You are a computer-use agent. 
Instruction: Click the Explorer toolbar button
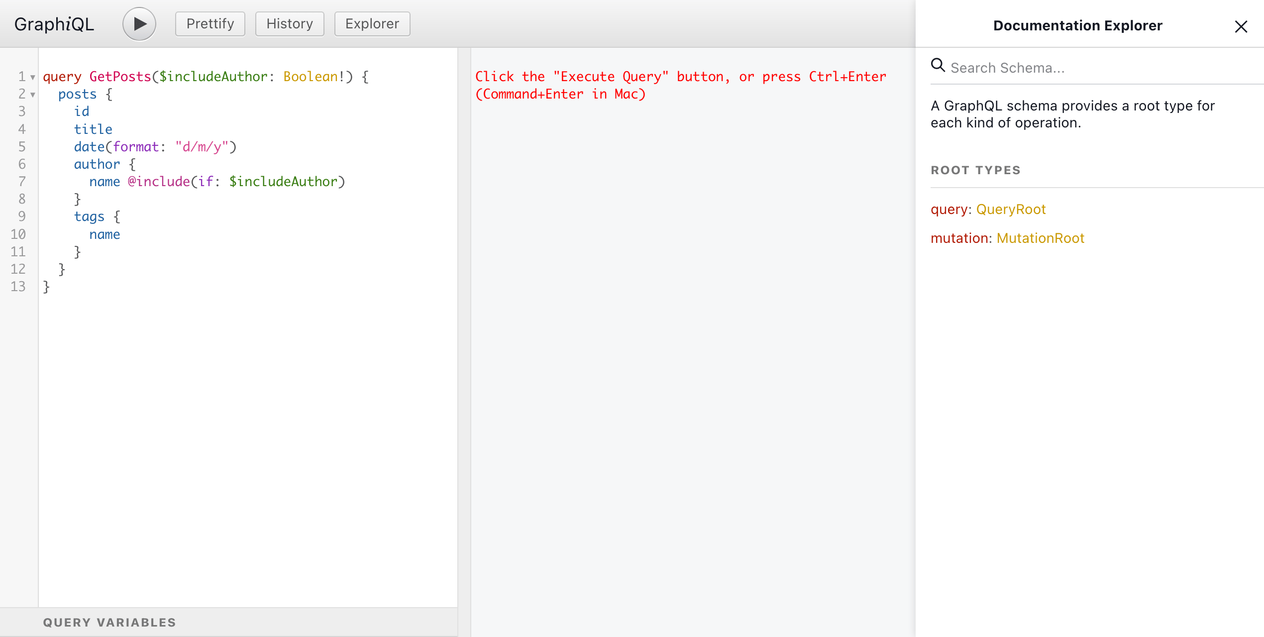point(372,23)
